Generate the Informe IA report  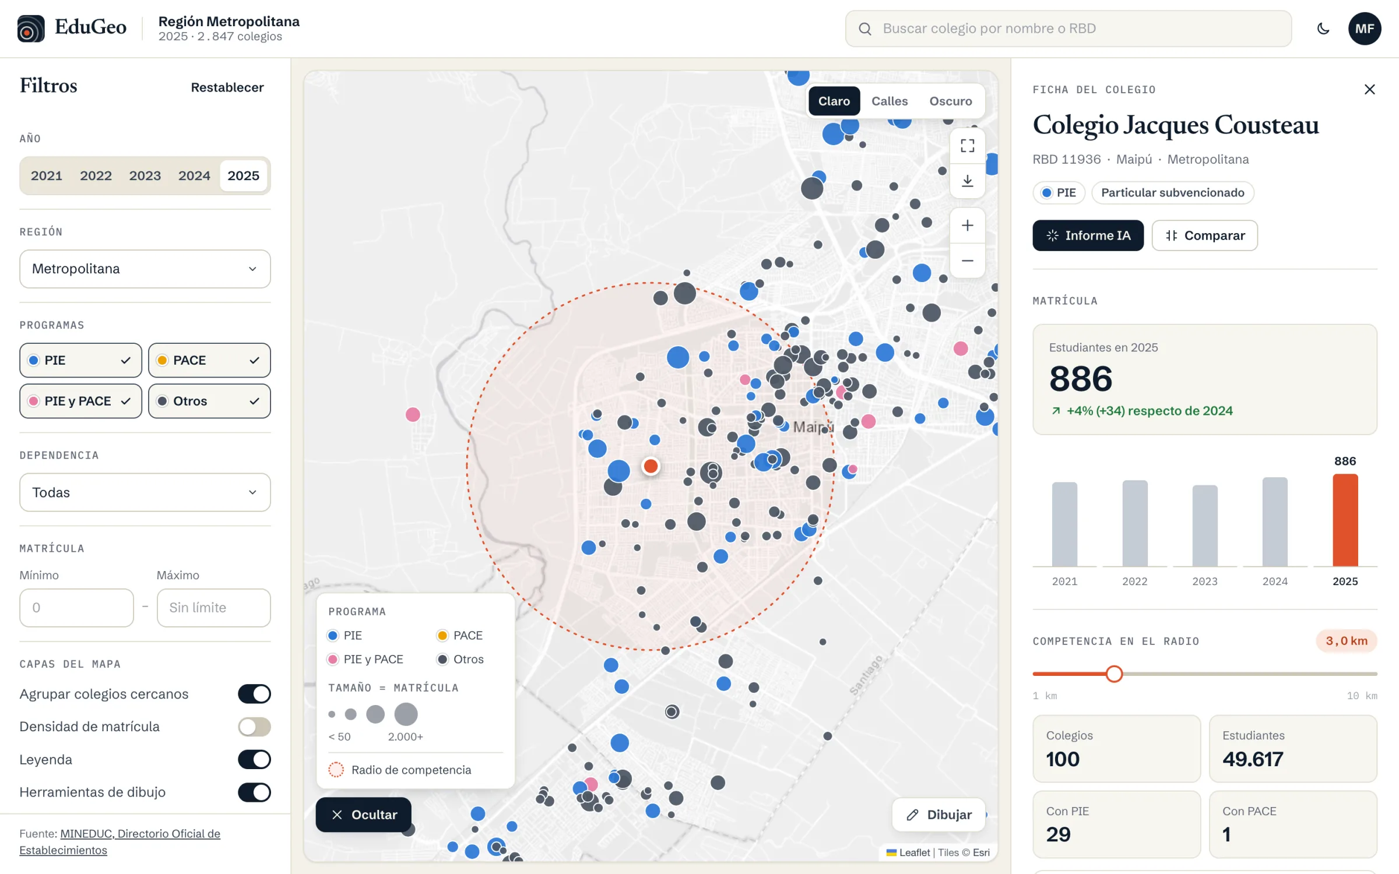tap(1088, 235)
